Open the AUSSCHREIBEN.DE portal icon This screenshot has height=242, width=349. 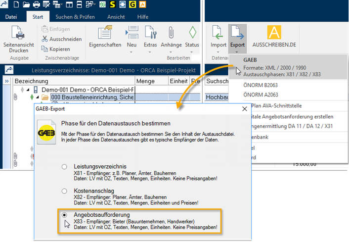(x=274, y=33)
